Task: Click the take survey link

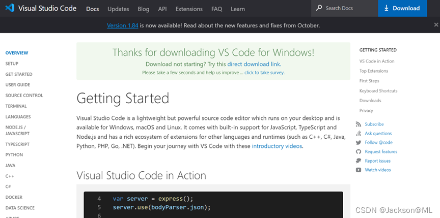Action: [x=264, y=73]
